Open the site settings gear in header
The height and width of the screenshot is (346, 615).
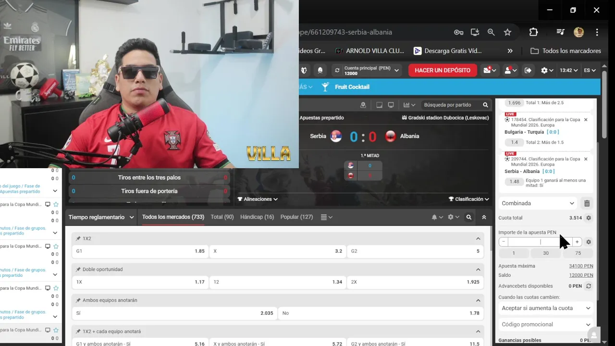(547, 70)
